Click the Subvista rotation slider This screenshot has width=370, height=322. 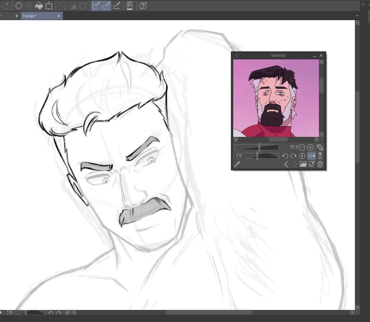[257, 156]
